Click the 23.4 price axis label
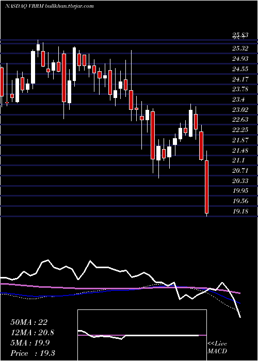258x361 pixels. coord(238,100)
